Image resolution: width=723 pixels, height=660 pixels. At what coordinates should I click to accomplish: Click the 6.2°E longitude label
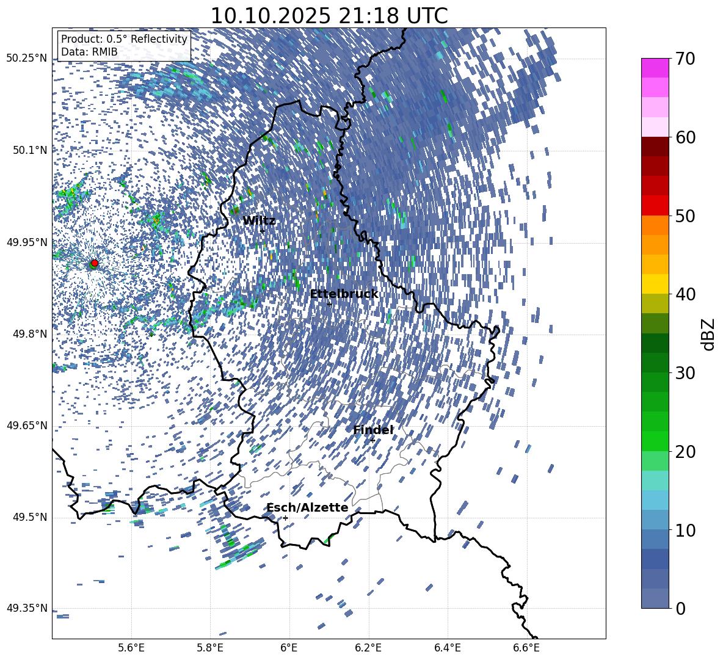pos(368,648)
